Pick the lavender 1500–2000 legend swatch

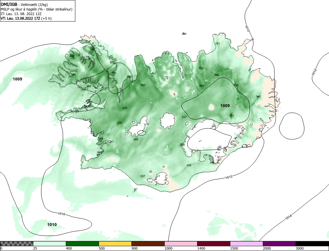[x=246, y=243]
